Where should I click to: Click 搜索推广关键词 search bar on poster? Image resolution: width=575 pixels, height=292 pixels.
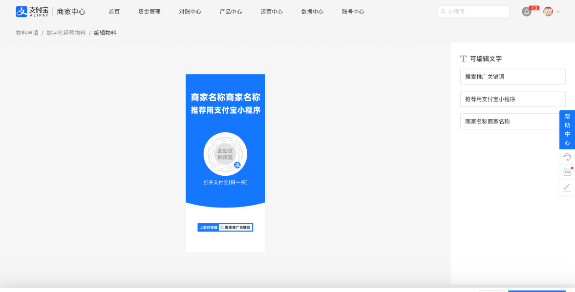point(235,228)
